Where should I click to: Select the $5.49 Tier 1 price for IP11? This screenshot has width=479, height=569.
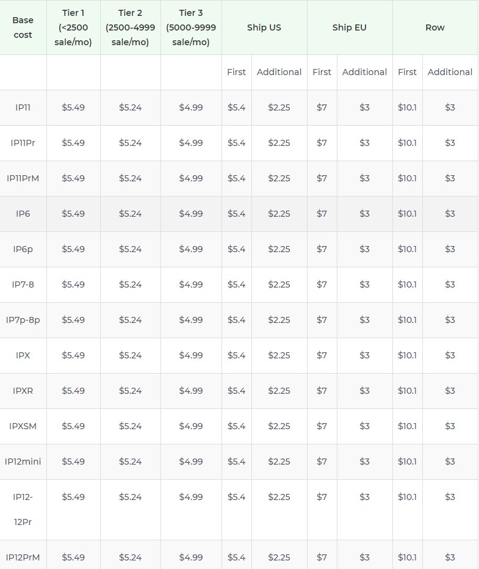coord(73,107)
